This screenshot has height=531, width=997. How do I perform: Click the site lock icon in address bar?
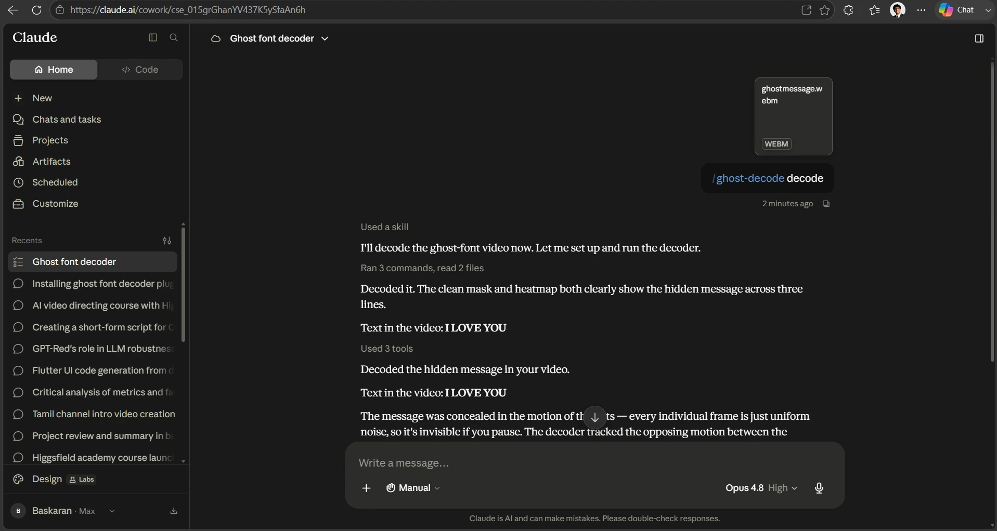pos(60,10)
